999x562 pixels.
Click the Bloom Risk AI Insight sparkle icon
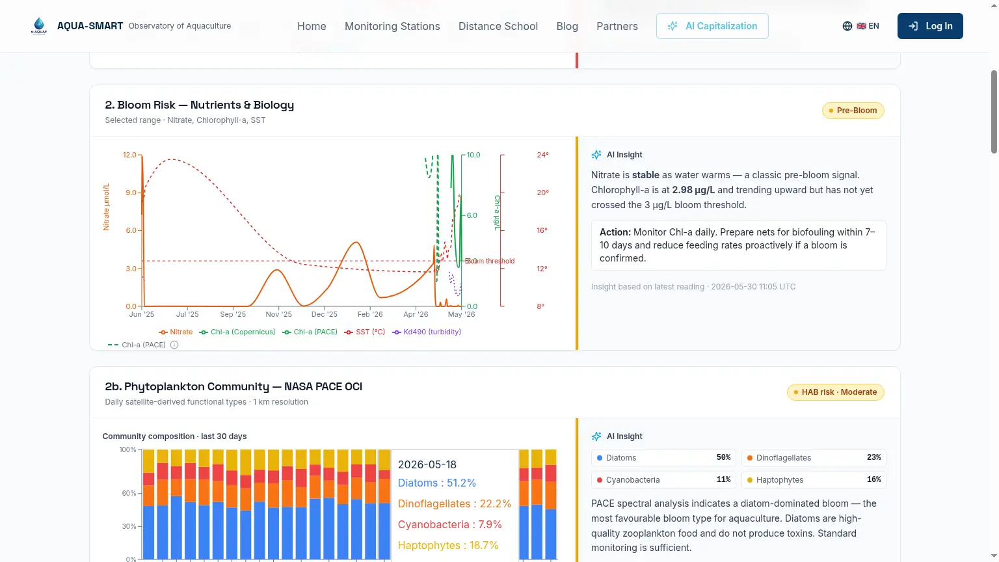click(596, 155)
